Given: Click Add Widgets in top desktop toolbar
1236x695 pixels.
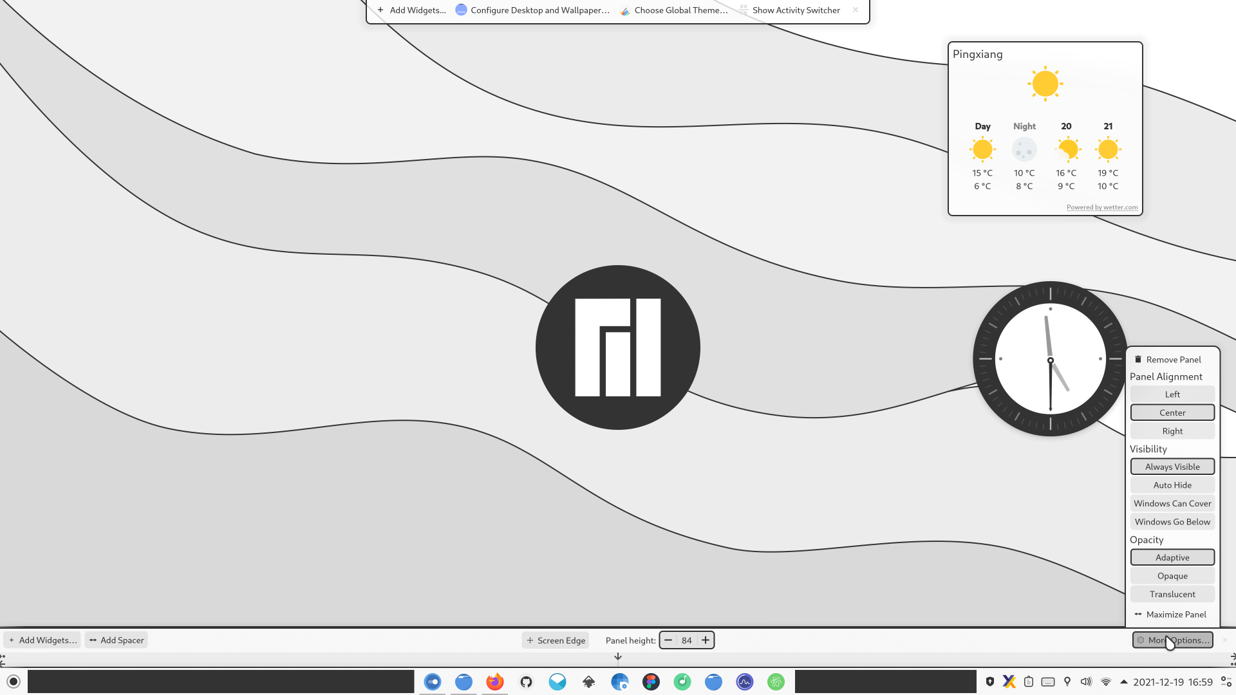Looking at the screenshot, I should 411,10.
